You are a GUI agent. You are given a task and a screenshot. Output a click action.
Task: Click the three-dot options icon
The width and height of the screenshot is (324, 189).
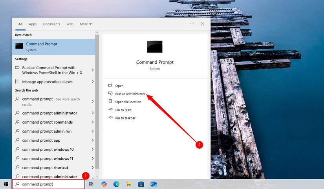click(x=192, y=24)
